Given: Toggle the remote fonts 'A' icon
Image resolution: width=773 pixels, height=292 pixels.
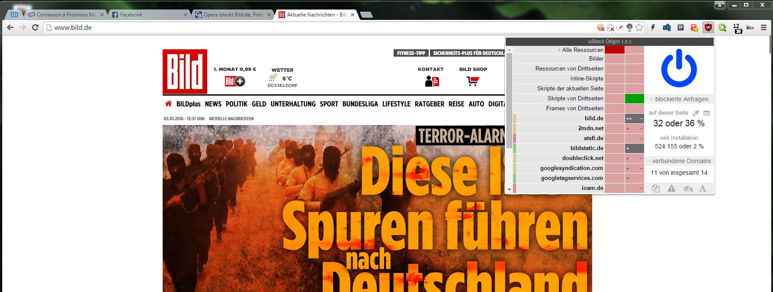Looking at the screenshot, I should 702,189.
